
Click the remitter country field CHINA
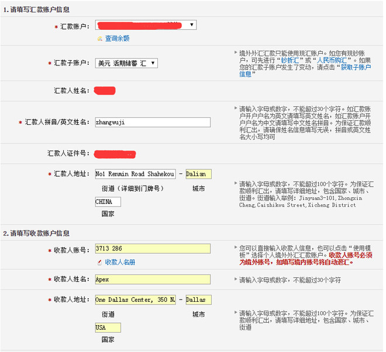point(108,201)
